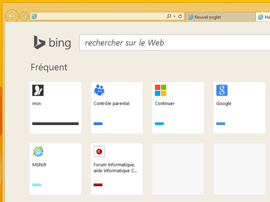Click the blue Google g icon
Screen dimensions: 270x202
pos(222,90)
